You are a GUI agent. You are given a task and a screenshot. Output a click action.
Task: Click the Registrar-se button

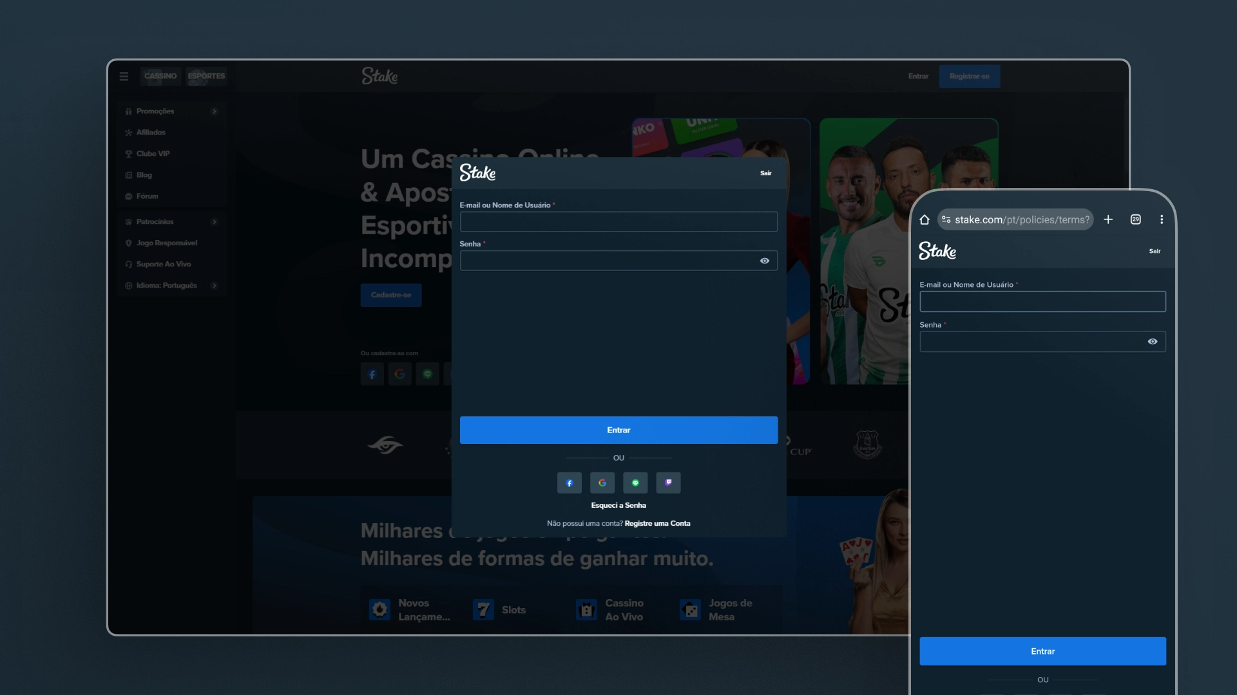point(969,76)
